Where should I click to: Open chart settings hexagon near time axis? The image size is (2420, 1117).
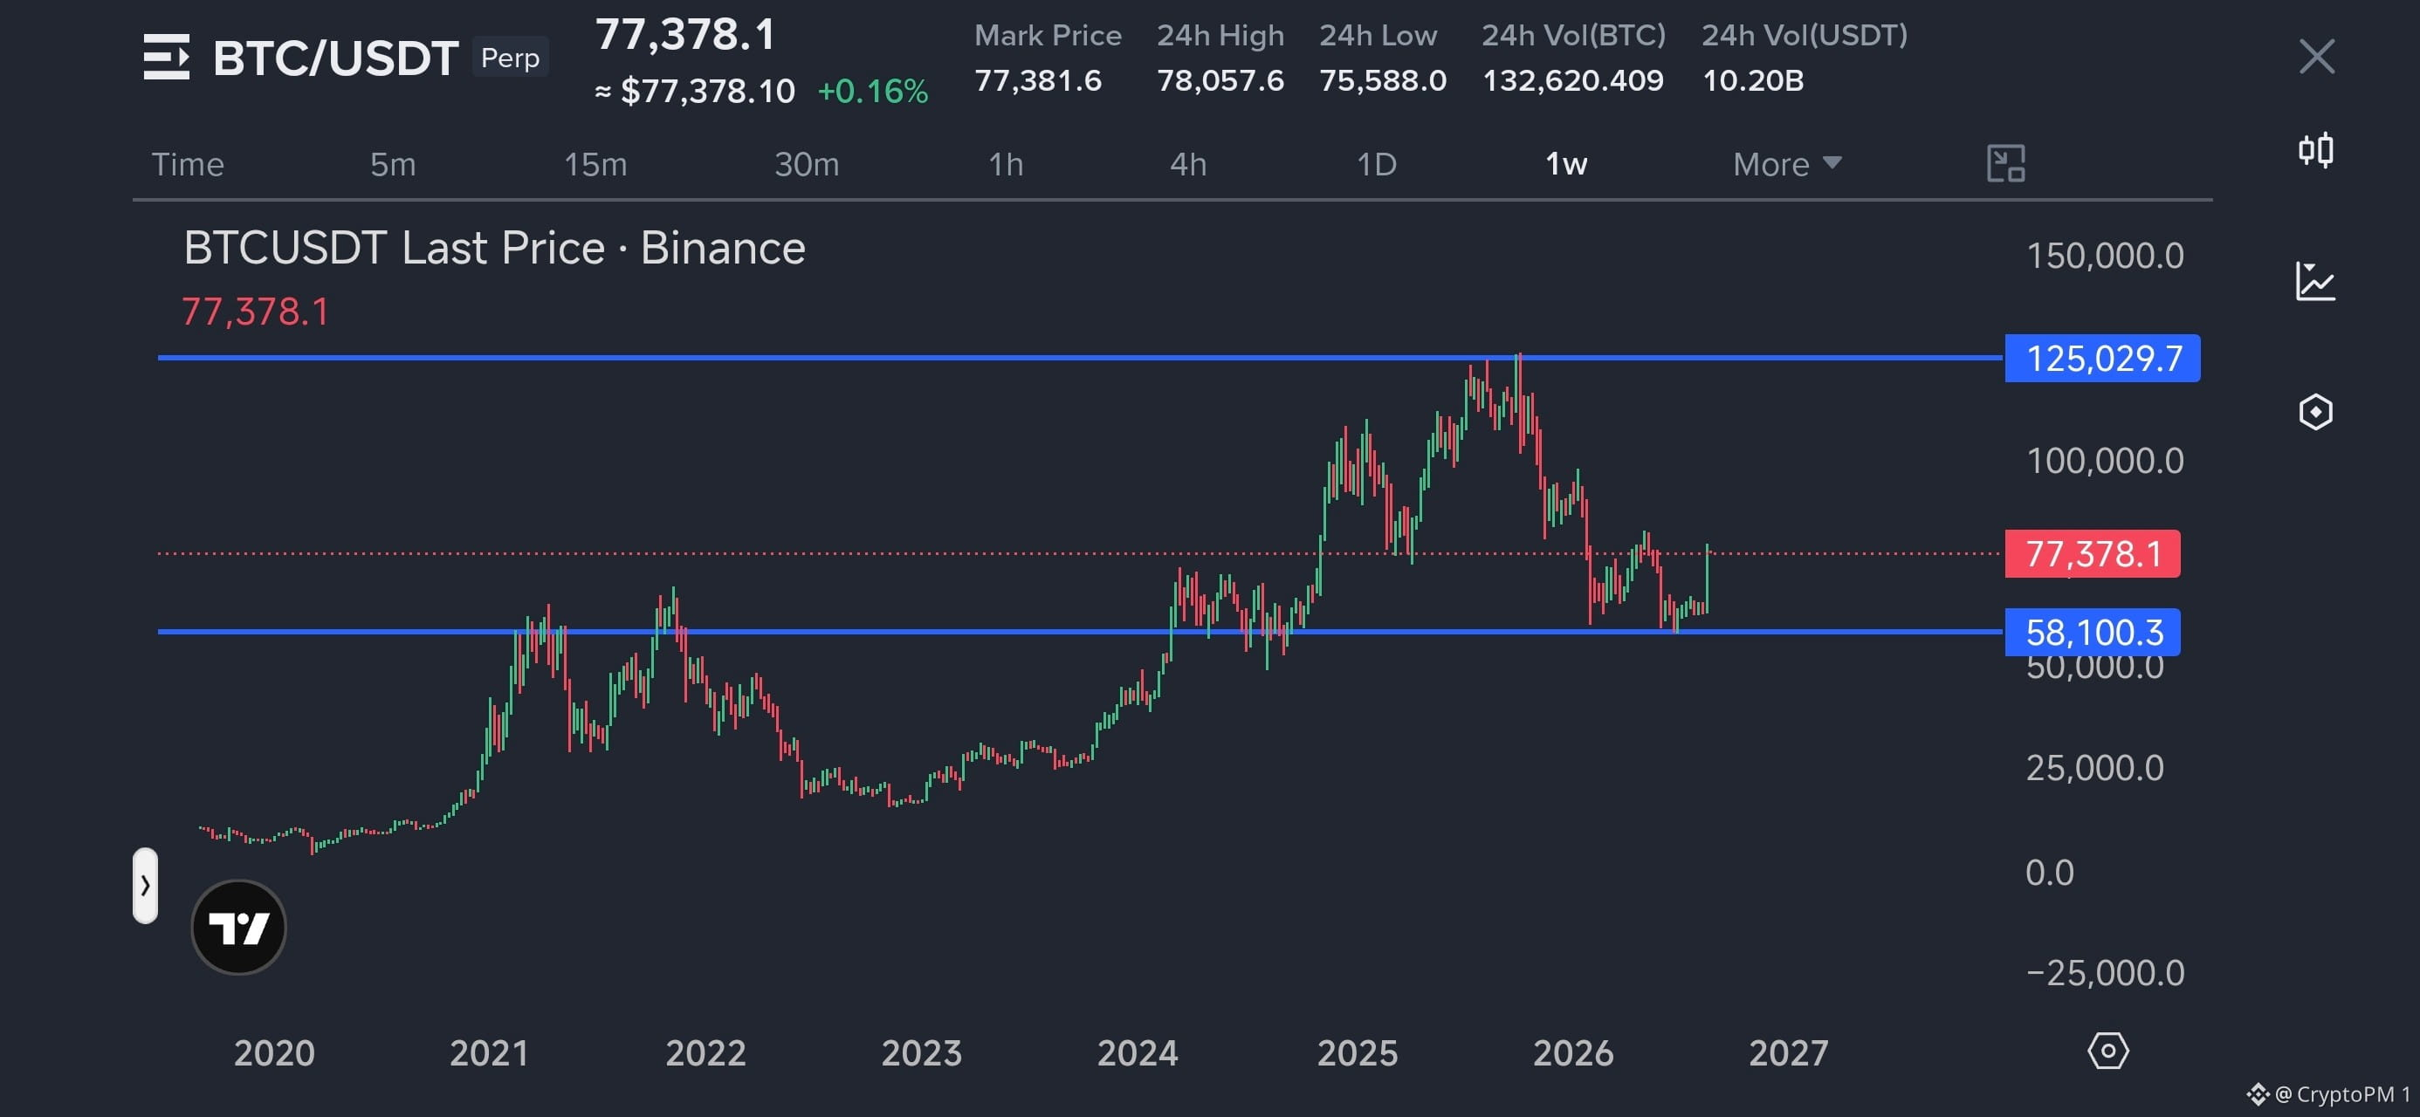[x=2108, y=1051]
